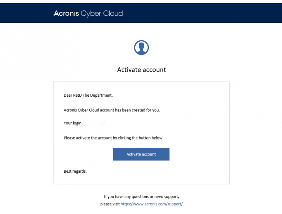Click the please visit text before the link

pyautogui.click(x=110, y=204)
